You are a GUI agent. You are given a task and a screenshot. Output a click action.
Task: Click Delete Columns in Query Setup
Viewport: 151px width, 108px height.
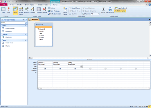click(89, 11)
